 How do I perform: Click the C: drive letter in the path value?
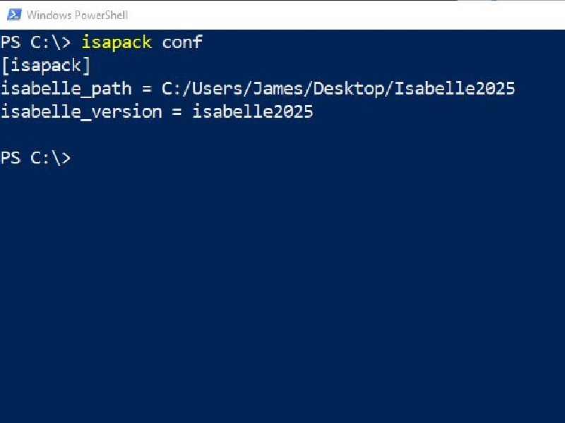[171, 89]
